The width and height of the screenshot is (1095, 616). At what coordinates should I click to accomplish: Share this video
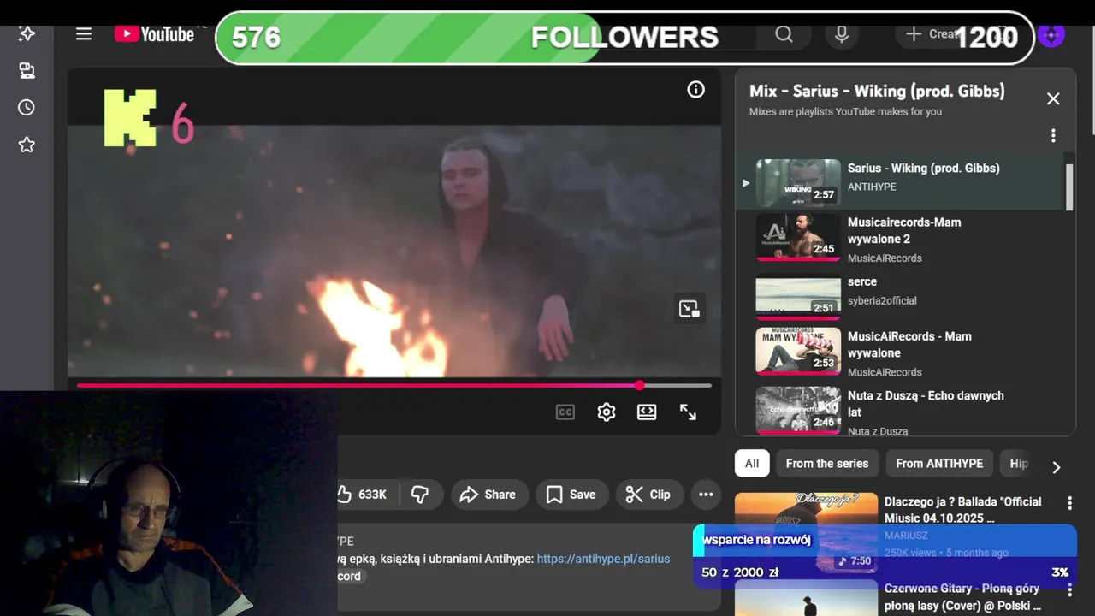[x=488, y=495]
